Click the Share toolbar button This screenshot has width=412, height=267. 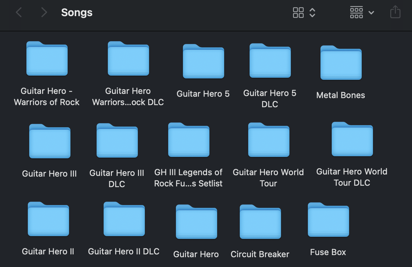(395, 12)
